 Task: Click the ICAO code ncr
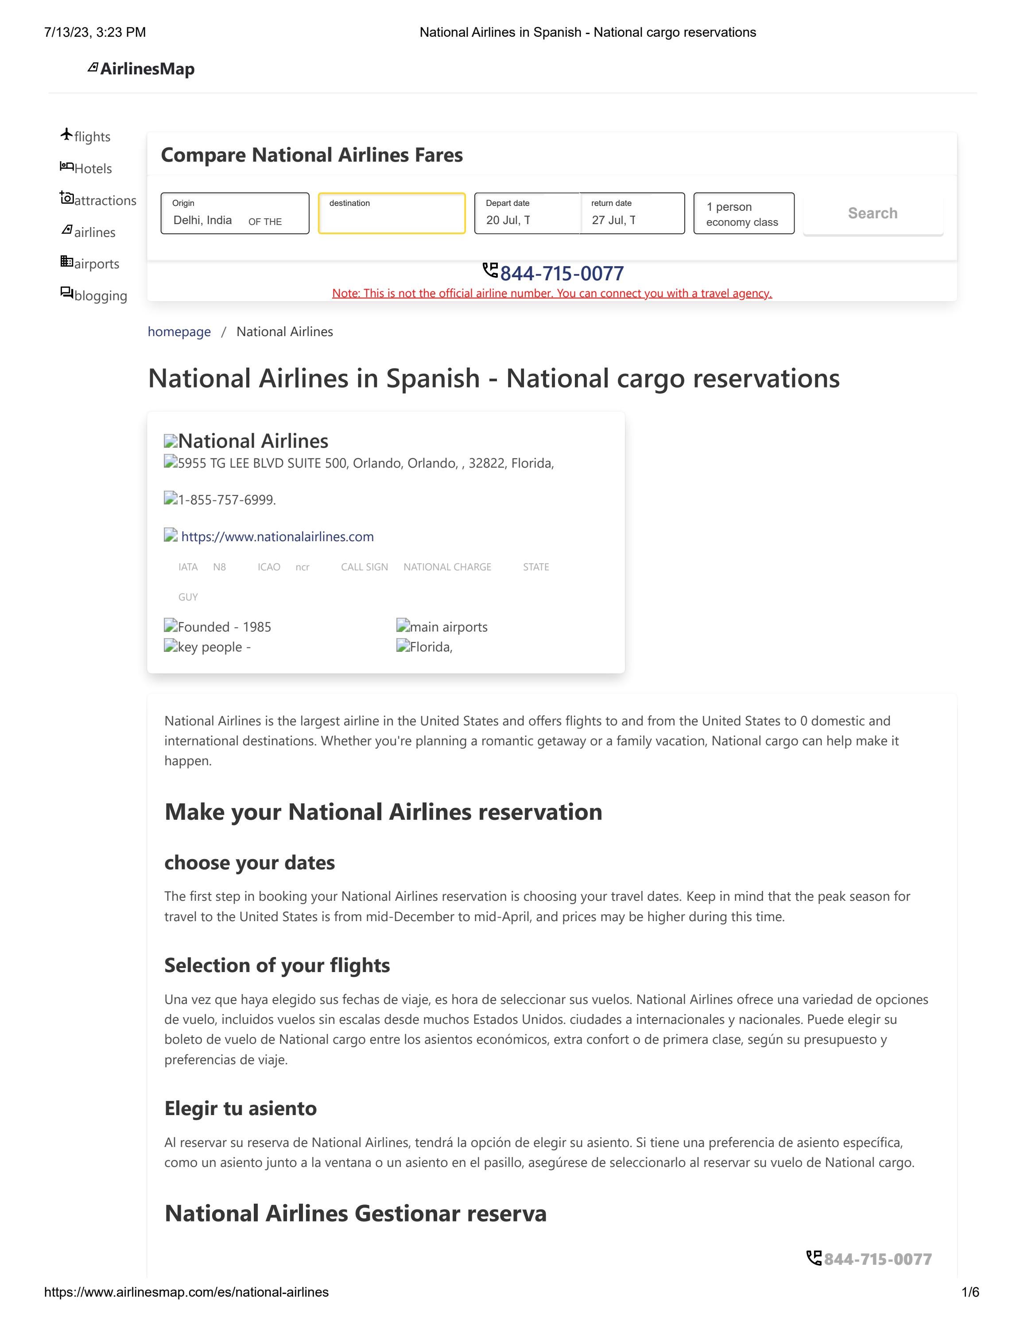(x=302, y=567)
